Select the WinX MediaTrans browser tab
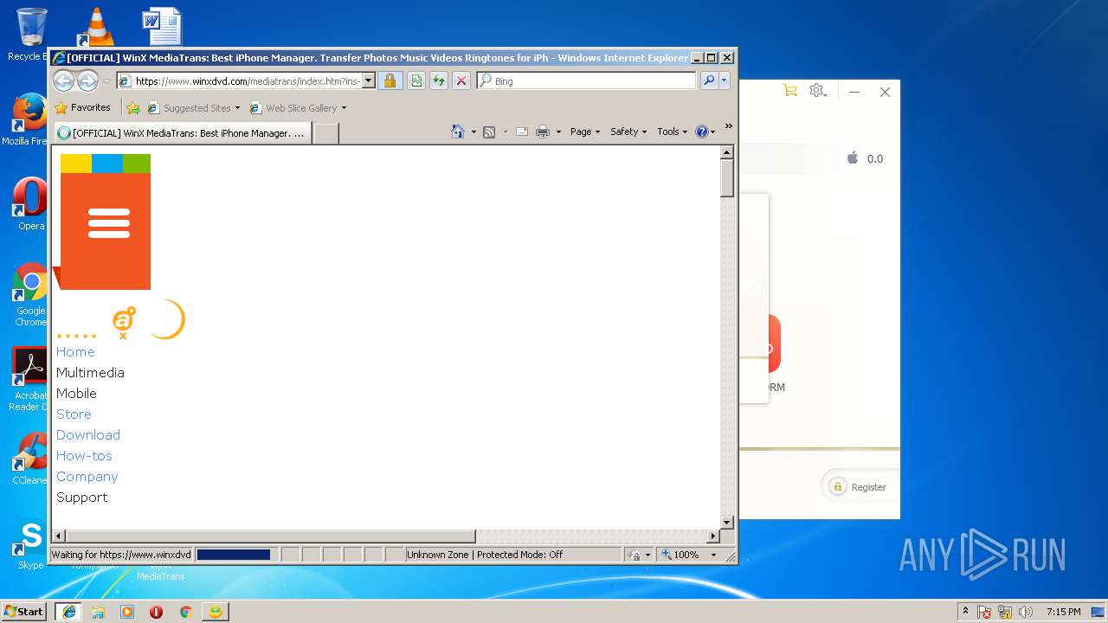Image resolution: width=1108 pixels, height=623 pixels. pos(183,133)
